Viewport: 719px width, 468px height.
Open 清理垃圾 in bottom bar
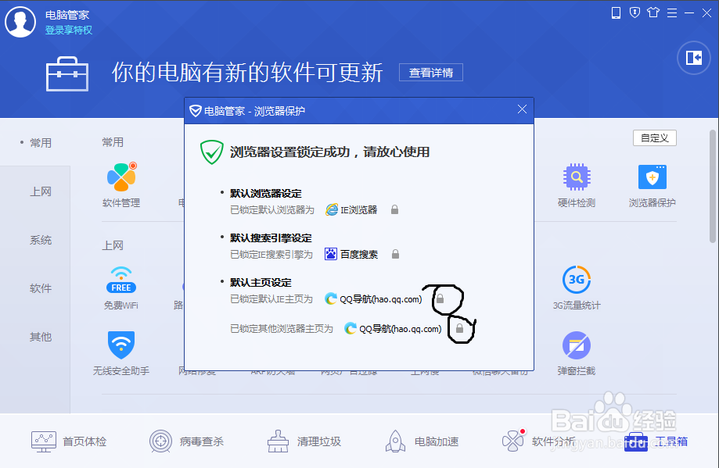[x=304, y=441]
